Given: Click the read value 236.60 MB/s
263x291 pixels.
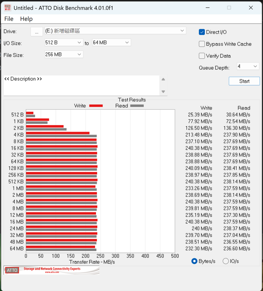Looking at the screenshot, I should 237,248.
